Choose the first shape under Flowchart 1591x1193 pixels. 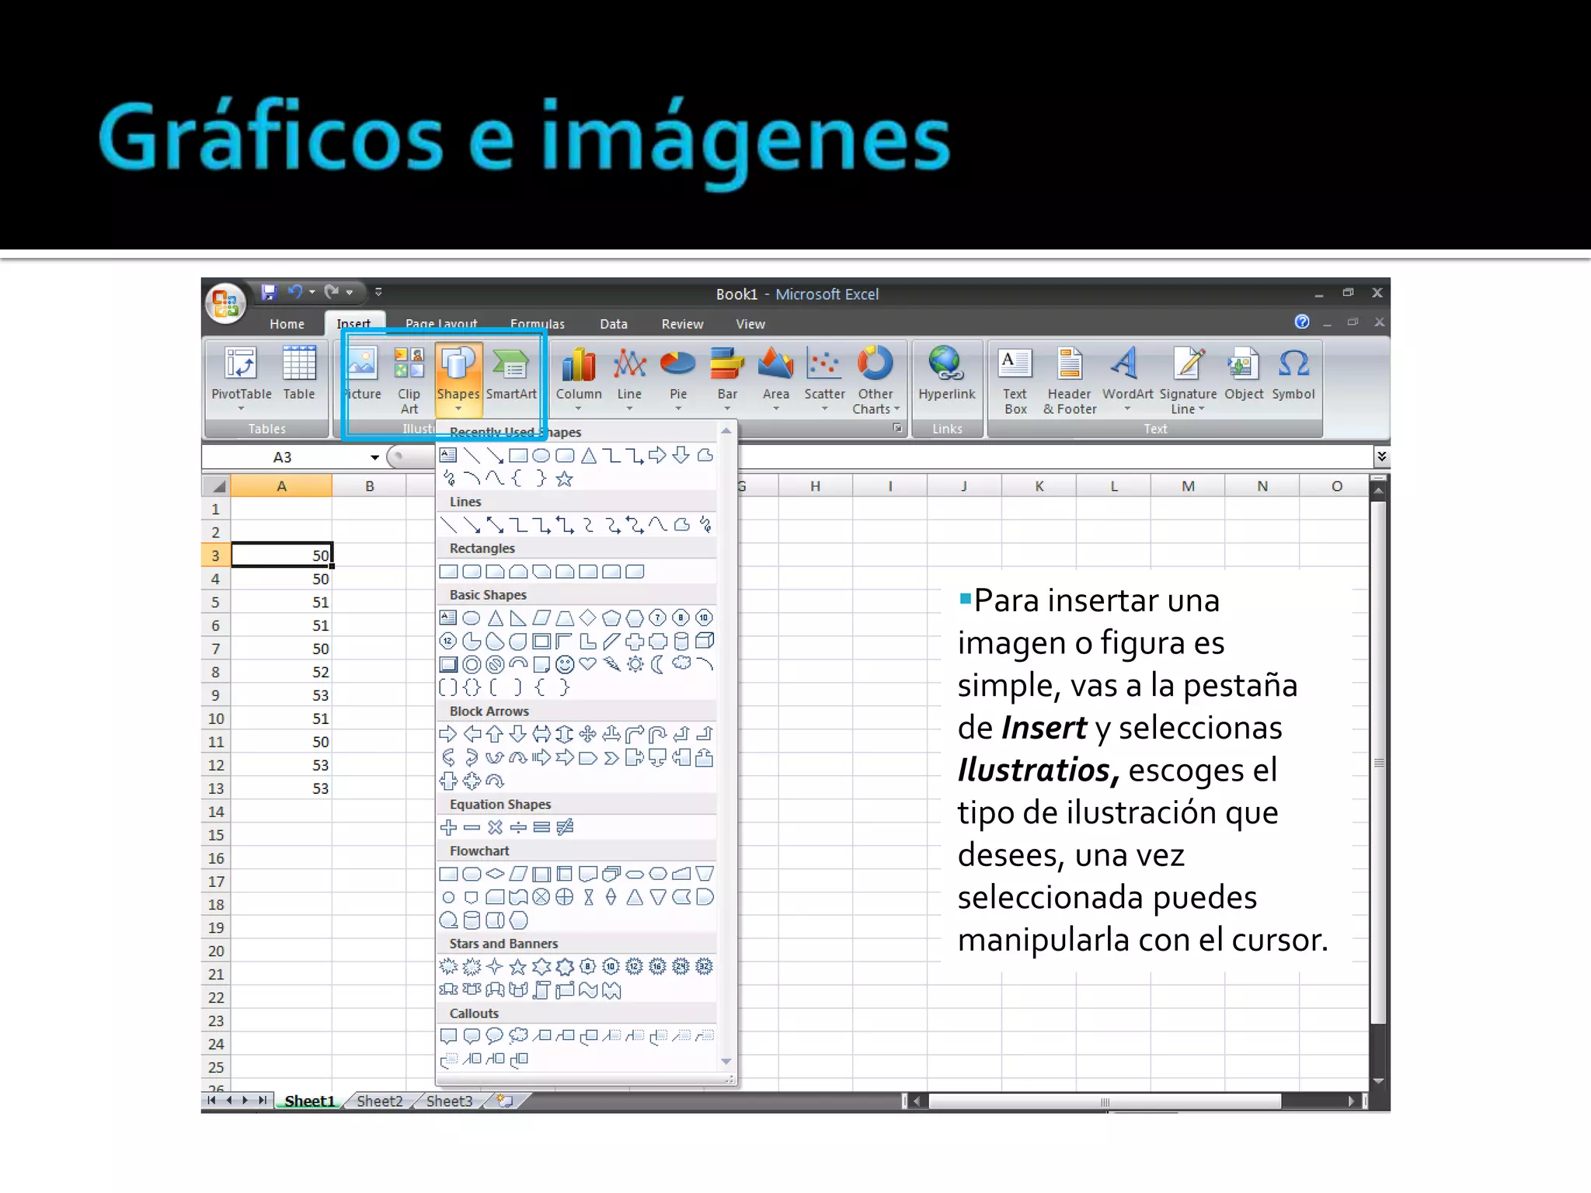click(448, 874)
